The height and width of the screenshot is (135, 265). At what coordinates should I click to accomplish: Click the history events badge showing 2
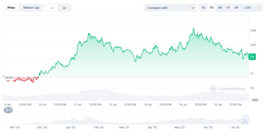point(8,110)
